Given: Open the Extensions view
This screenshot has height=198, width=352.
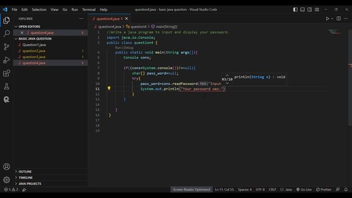Looking at the screenshot, I should (7, 73).
